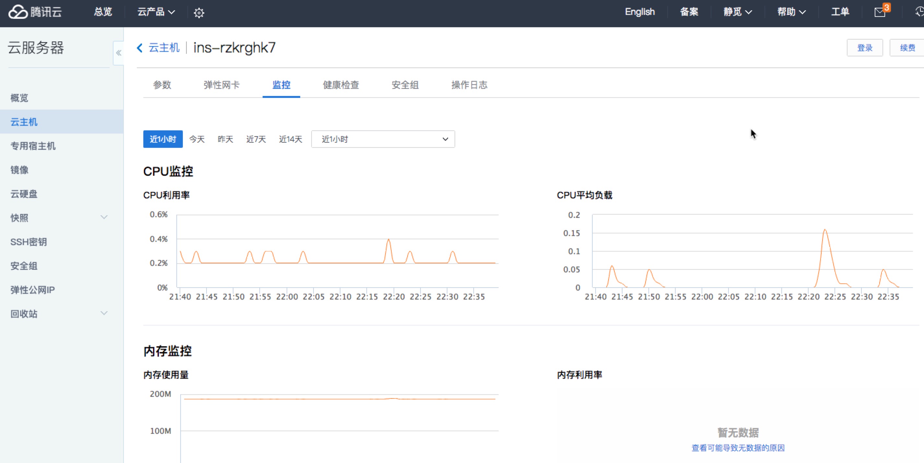Viewport: 924px width, 463px height.
Task: Click the 云主机 breadcrumb link
Action: [x=164, y=48]
